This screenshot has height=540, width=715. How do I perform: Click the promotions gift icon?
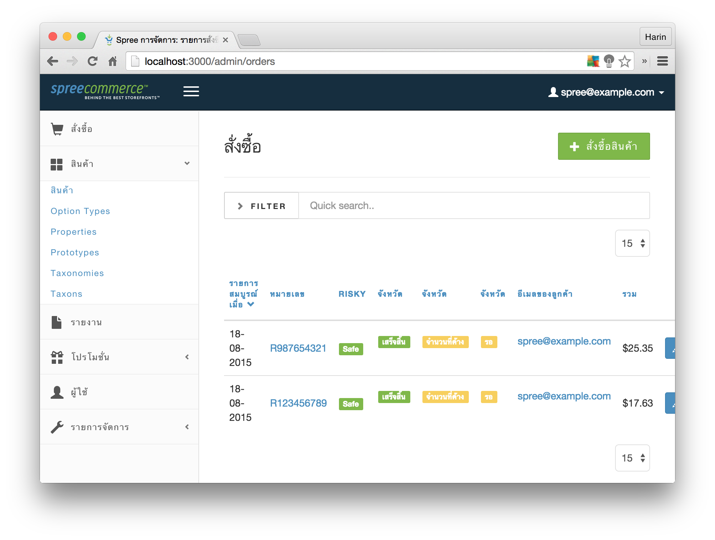57,357
